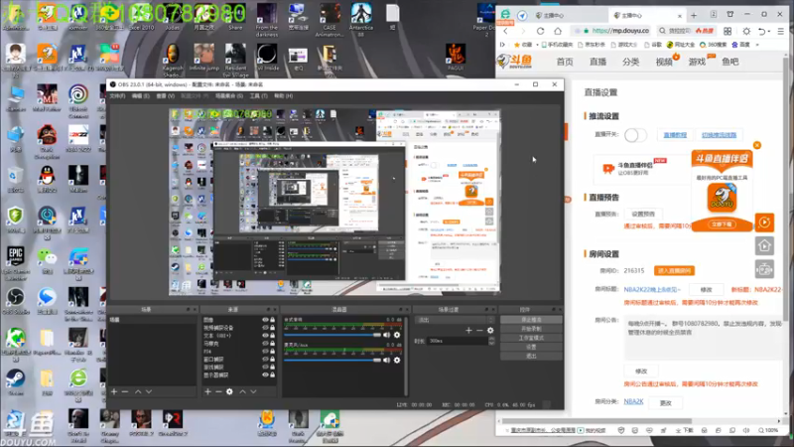Expand the browser sidebar toggle arrow left of 收藏

(x=502, y=45)
